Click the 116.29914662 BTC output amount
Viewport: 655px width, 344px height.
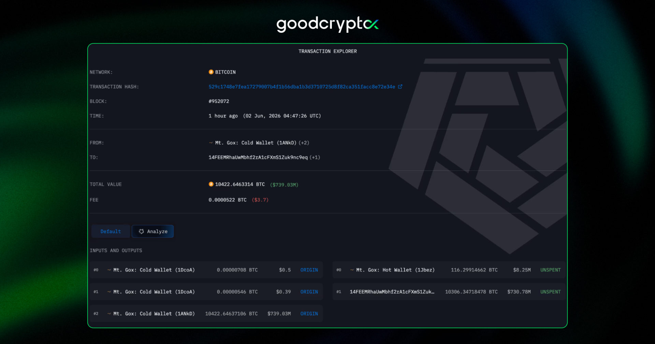474,270
